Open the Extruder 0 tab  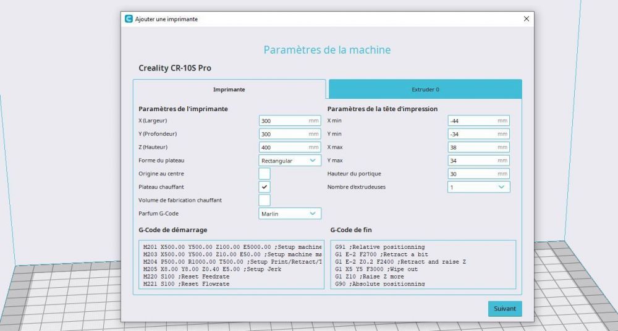coord(425,90)
